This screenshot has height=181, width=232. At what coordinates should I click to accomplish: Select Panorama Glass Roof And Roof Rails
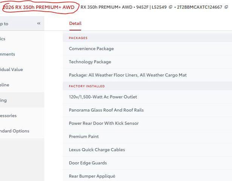coord(106,110)
